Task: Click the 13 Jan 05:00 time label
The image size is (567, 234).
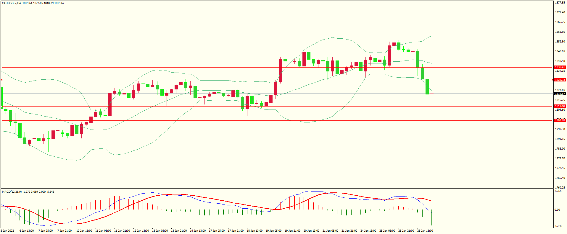Action: coord(160,231)
